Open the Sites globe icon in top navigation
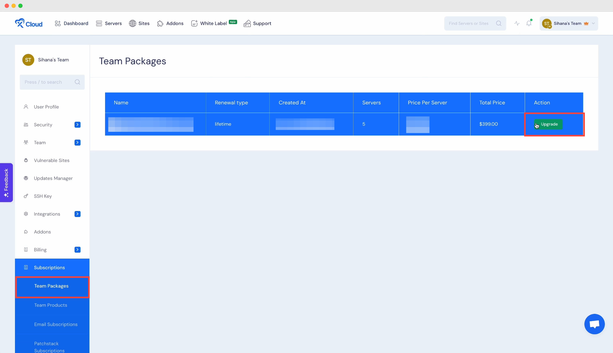 tap(133, 23)
